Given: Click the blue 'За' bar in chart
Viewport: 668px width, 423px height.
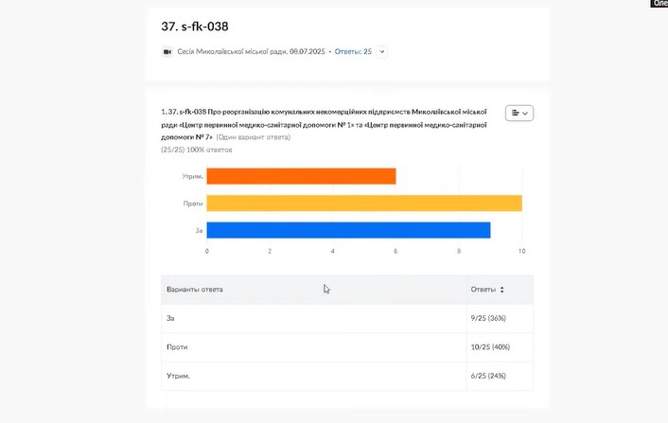Looking at the screenshot, I should tap(348, 230).
